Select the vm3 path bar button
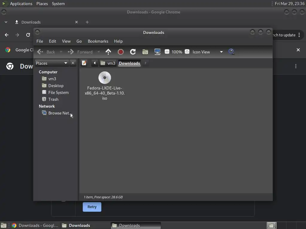Screen dimensions: 306x229 coord(108,63)
